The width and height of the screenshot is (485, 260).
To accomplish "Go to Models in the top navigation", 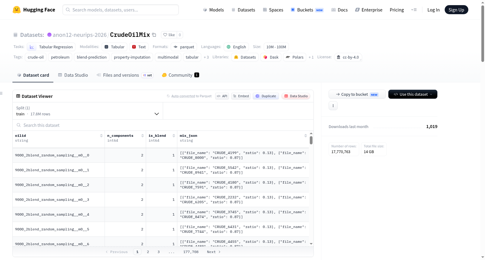I will pyautogui.click(x=213, y=10).
